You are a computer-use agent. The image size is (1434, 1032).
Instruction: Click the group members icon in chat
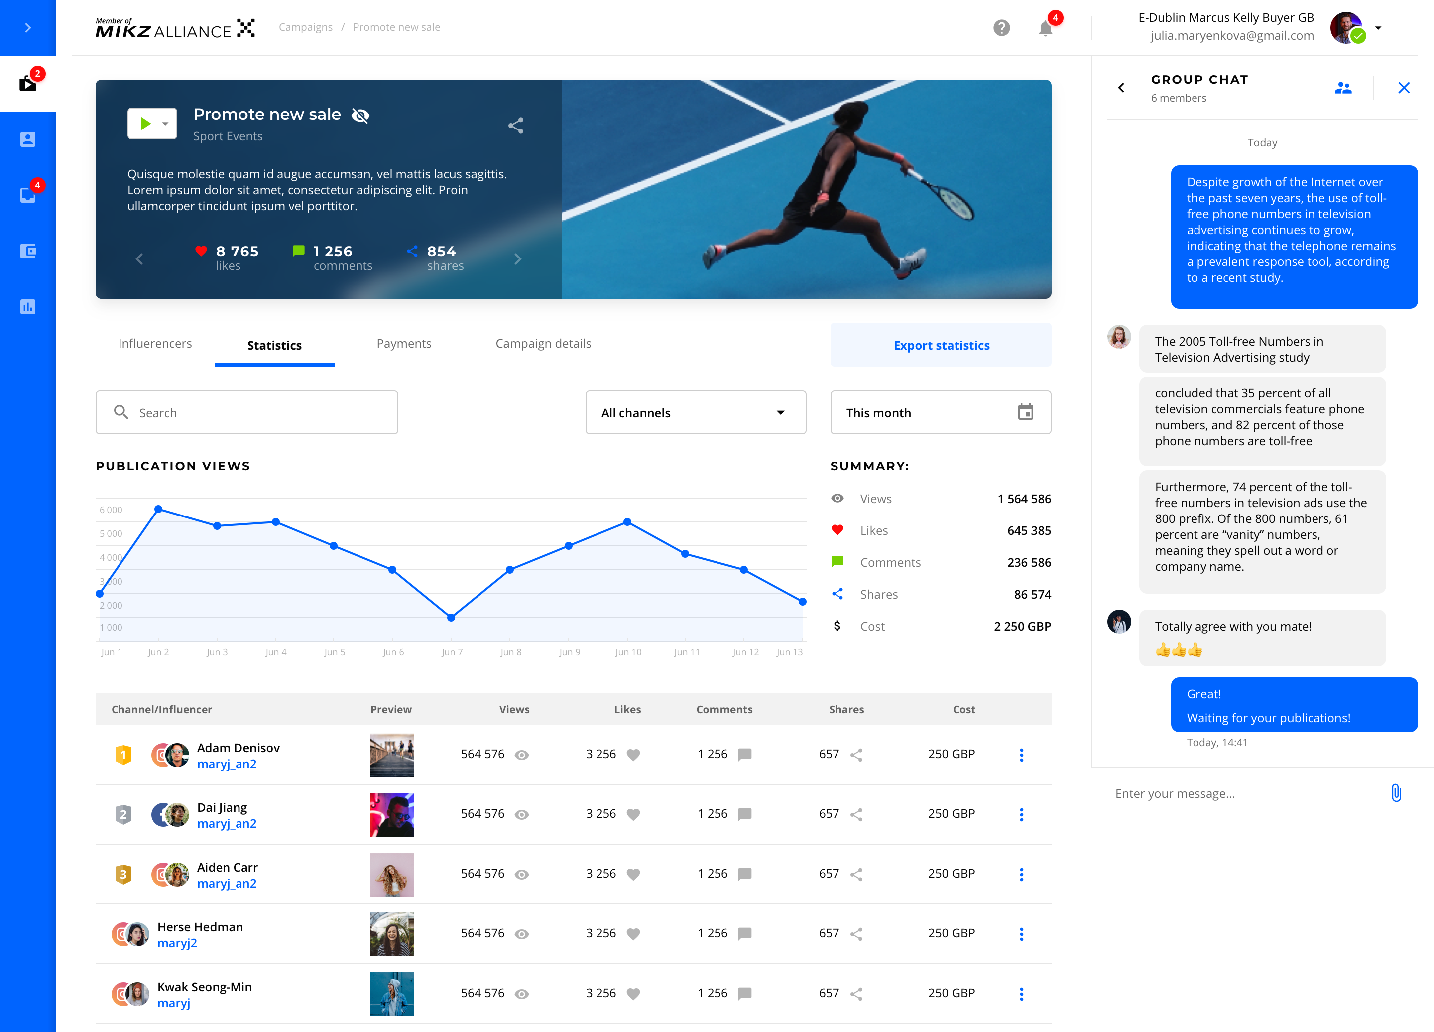[x=1343, y=88]
